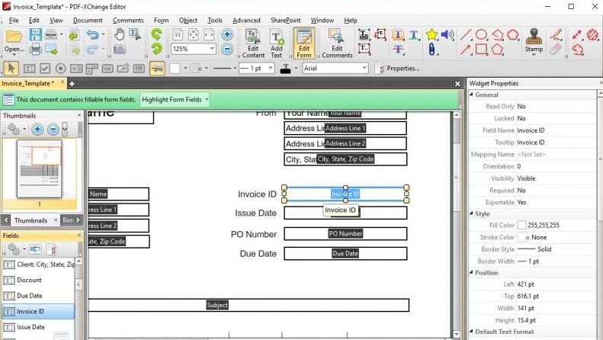The image size is (603, 340).
Task: Set the view to Fit Page
Action: point(193,34)
